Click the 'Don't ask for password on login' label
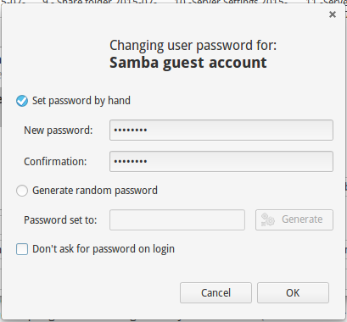The height and width of the screenshot is (322, 347). tap(104, 249)
